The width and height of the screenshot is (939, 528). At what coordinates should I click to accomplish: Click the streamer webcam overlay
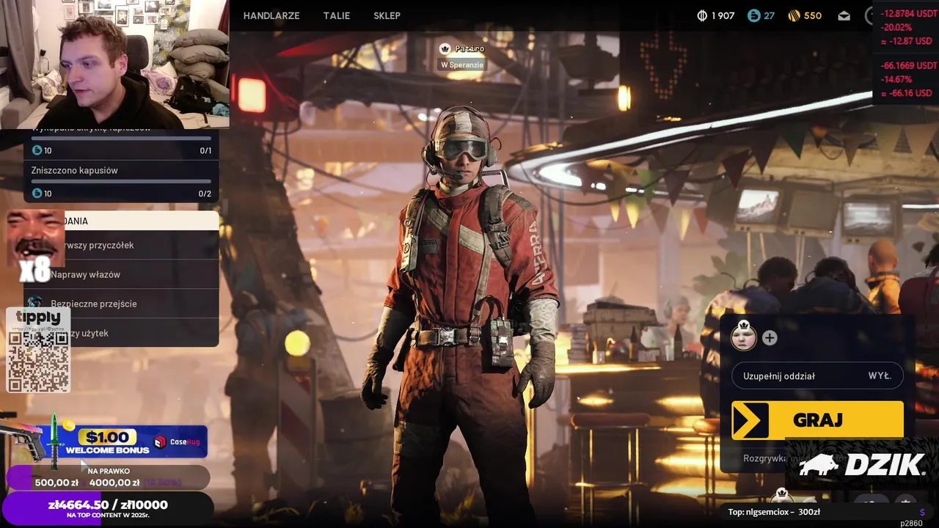tap(114, 65)
